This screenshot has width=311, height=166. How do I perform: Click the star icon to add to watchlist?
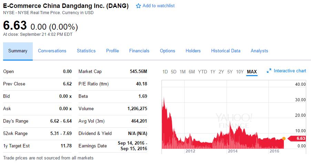[x=138, y=6]
